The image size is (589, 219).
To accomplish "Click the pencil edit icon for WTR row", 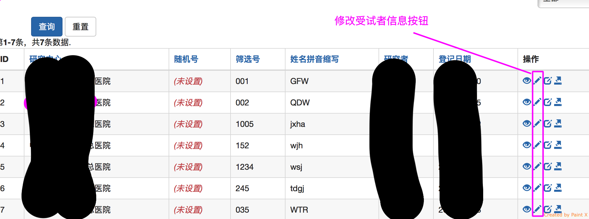I will click(537, 209).
